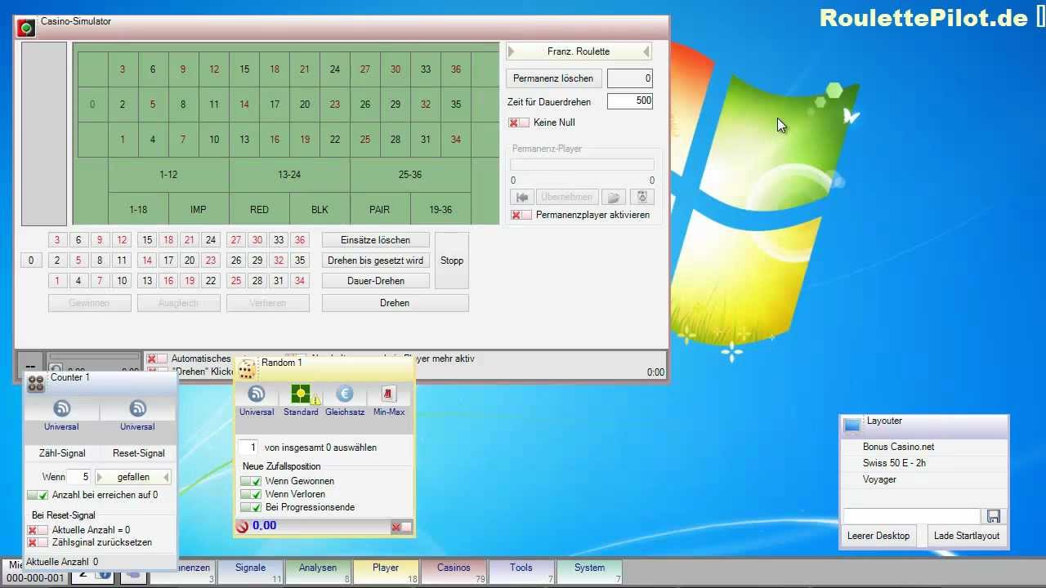Toggle Aktuelle Anzahl = 0 option
1046x588 pixels.
pyautogui.click(x=38, y=530)
